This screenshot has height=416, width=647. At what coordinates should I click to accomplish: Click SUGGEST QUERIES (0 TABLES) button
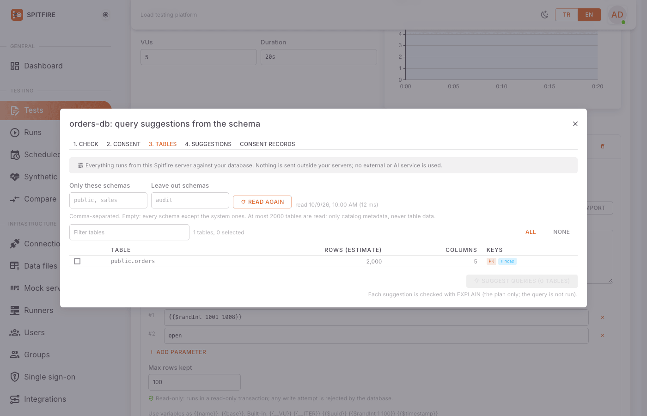point(522,281)
